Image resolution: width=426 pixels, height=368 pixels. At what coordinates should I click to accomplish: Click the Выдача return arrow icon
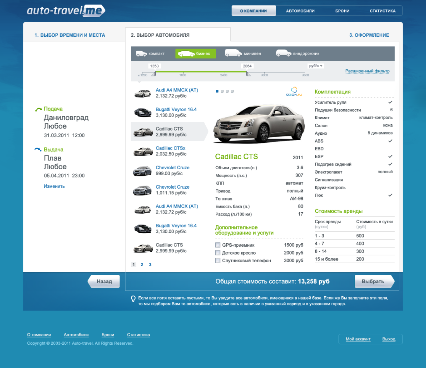(x=38, y=150)
